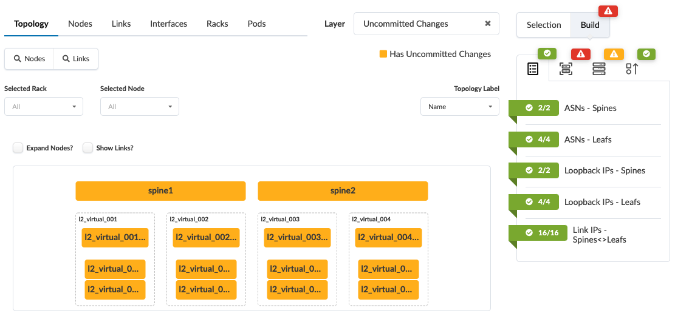This screenshot has height=319, width=675.
Task: Click the orange Has Uncommitted Changes legend swatch
Action: click(x=383, y=54)
